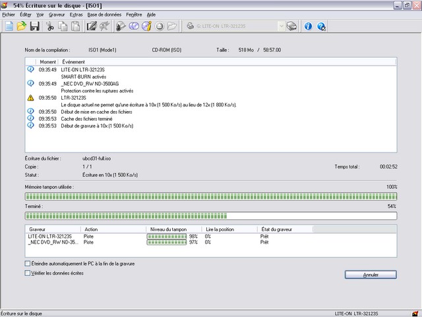Click the Open folder toolbar icon
Image resolution: width=422 pixels, height=317 pixels.
tap(22, 26)
